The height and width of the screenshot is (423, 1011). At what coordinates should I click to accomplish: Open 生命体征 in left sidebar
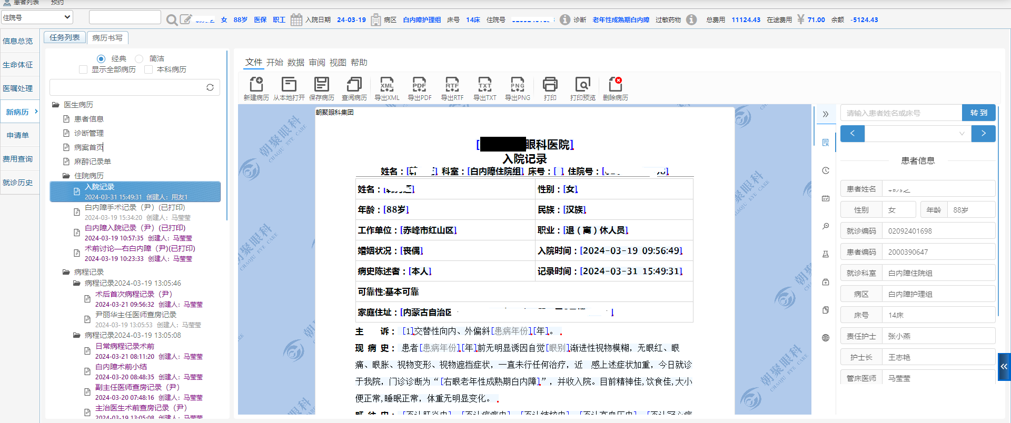pos(18,65)
